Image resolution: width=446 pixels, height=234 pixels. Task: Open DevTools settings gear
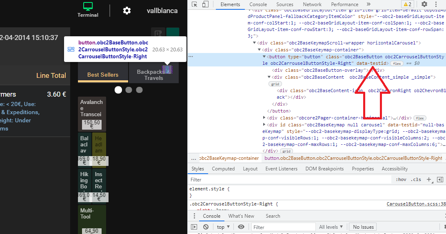click(424, 4)
